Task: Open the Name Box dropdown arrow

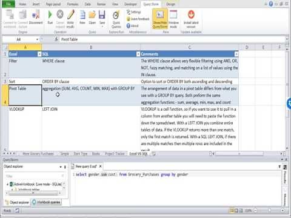Action: pyautogui.click(x=37, y=39)
